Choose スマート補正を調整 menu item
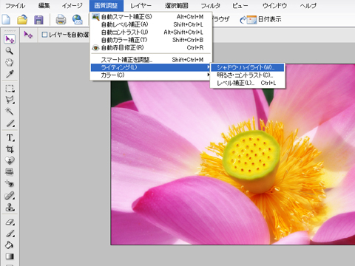 coord(151,60)
